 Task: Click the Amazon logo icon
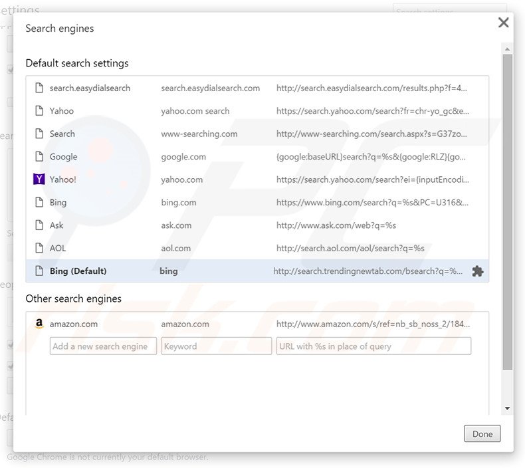(39, 324)
